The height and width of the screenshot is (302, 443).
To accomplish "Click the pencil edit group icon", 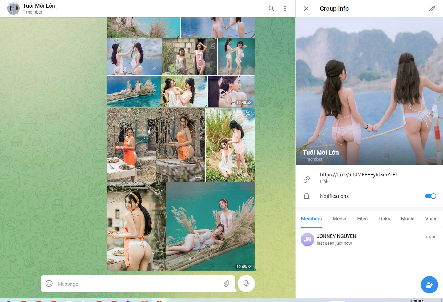I will coord(432,9).
